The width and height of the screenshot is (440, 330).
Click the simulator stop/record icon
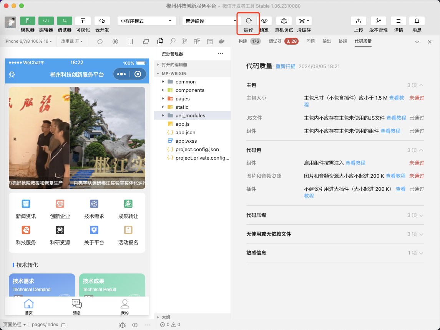[115, 42]
